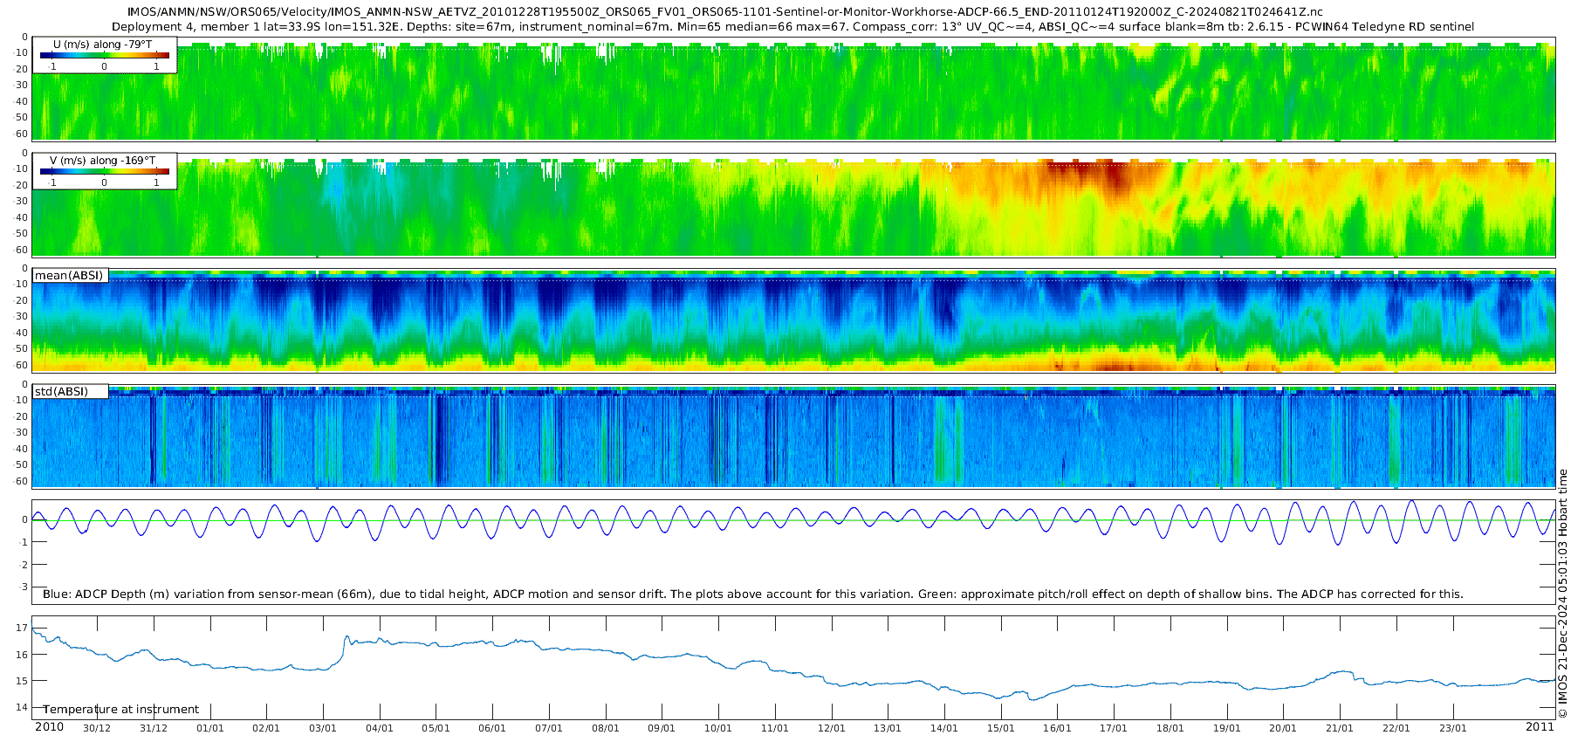The image size is (1571, 742).
Task: Click the 23/01 date tick label
Action: pos(1452,728)
